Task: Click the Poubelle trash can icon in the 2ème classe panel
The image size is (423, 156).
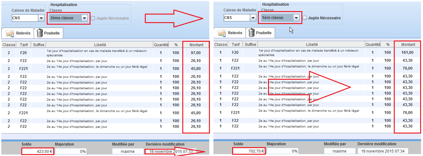Action: (40, 33)
